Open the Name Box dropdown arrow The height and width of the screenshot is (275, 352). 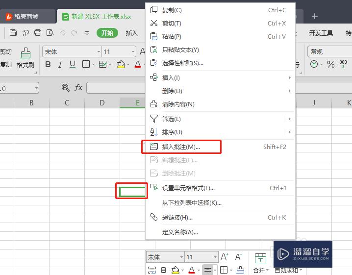tap(36, 88)
